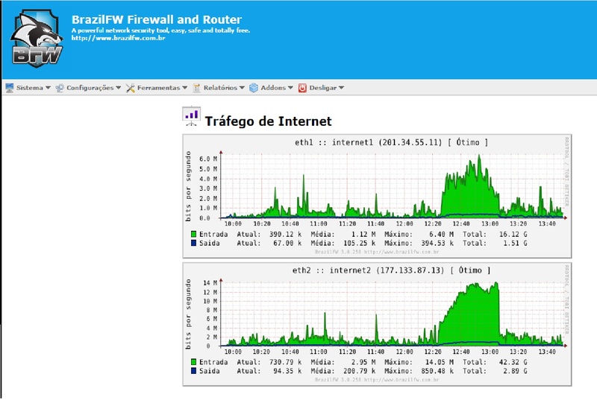The width and height of the screenshot is (597, 400).
Task: Click the header tagline about network security tool
Action: pos(160,31)
